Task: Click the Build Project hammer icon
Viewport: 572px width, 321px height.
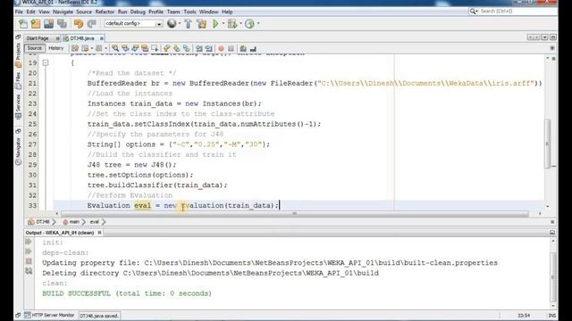Action: point(189,24)
